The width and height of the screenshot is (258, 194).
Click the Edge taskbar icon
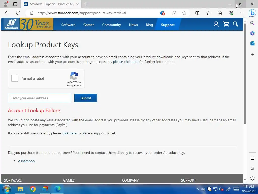57,189
